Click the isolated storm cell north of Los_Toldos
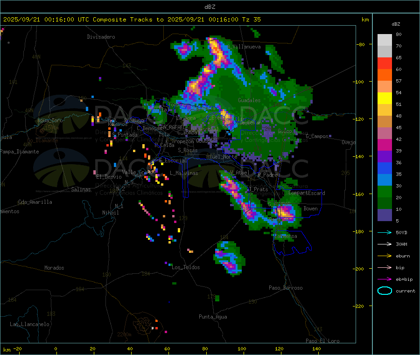The height and width of the screenshot is (355, 420). pos(229,258)
